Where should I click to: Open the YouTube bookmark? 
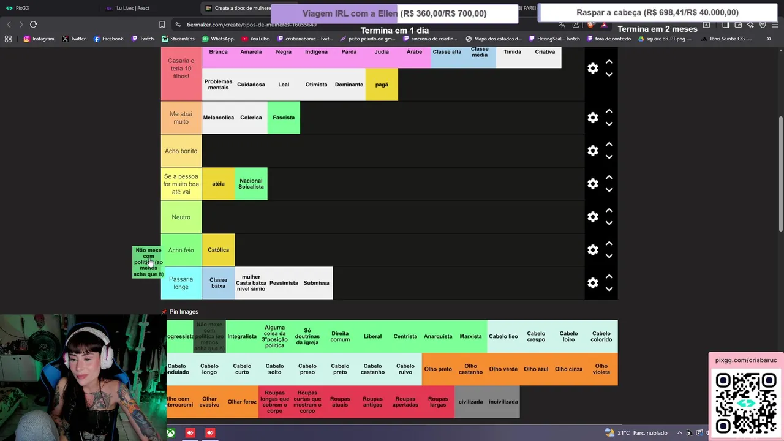coord(255,39)
